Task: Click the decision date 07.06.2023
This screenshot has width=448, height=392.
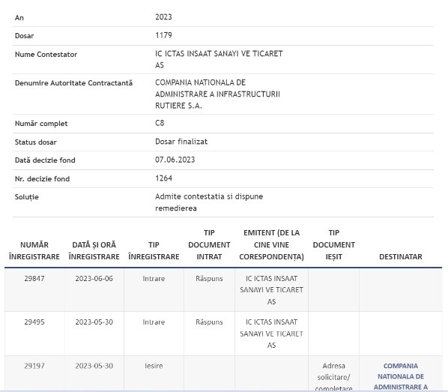Action: pos(175,160)
